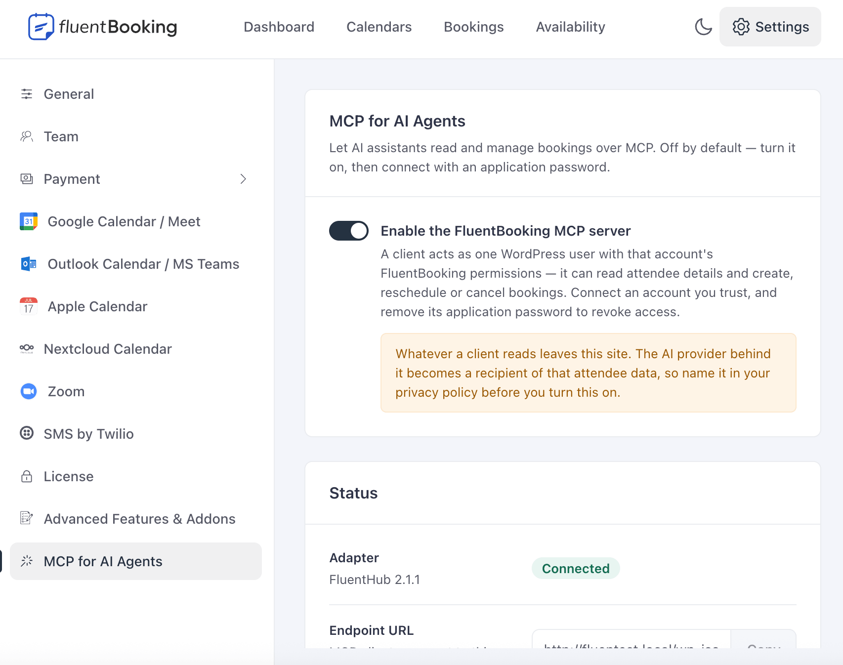Click the FluentHub 2.1.1 version text
Screen dimensions: 843x665
[375, 580]
